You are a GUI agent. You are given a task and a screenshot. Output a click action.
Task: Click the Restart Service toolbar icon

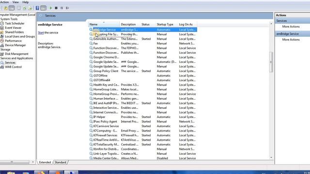click(x=67, y=8)
